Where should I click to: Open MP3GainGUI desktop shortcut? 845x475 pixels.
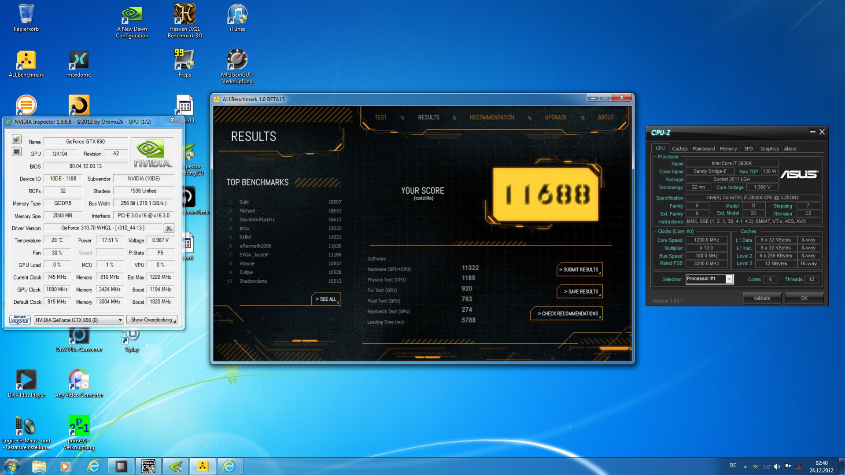[x=237, y=66]
